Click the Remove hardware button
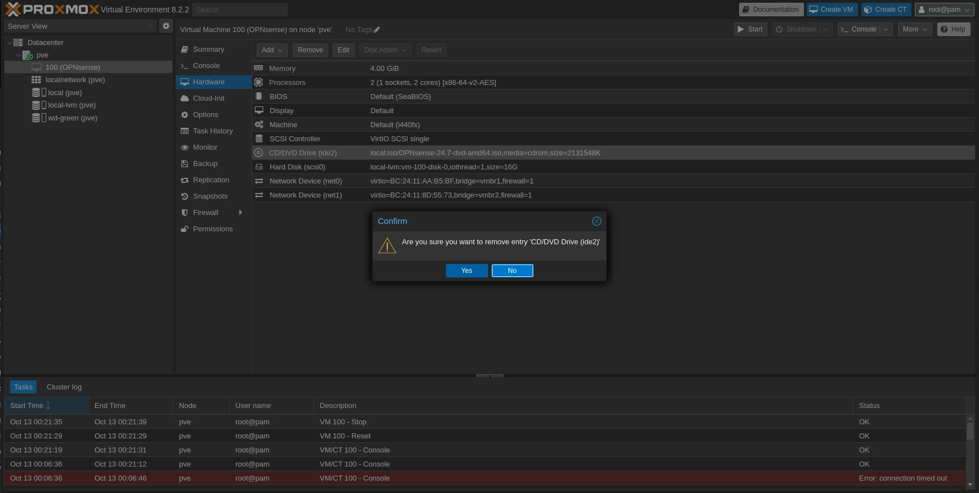This screenshot has height=493, width=979. (x=310, y=50)
